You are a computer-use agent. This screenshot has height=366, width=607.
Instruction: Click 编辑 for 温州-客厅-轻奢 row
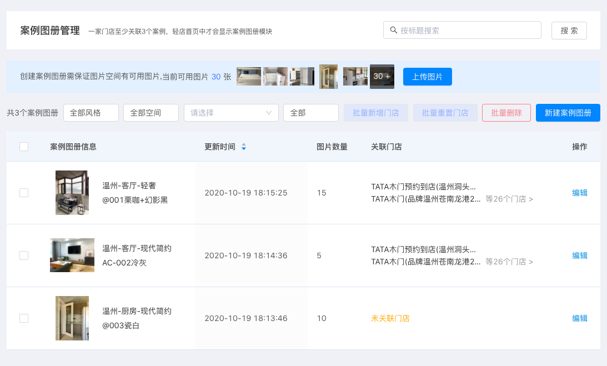[580, 193]
